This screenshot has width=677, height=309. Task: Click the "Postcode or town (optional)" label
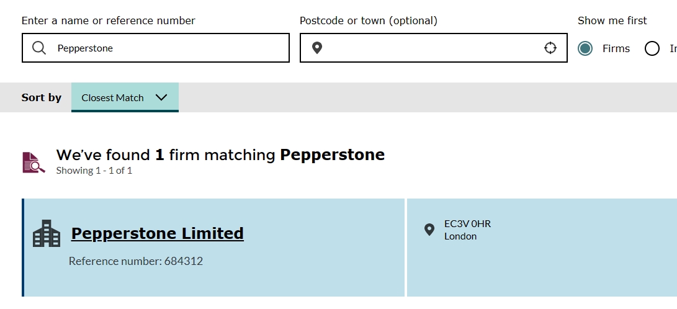click(369, 20)
